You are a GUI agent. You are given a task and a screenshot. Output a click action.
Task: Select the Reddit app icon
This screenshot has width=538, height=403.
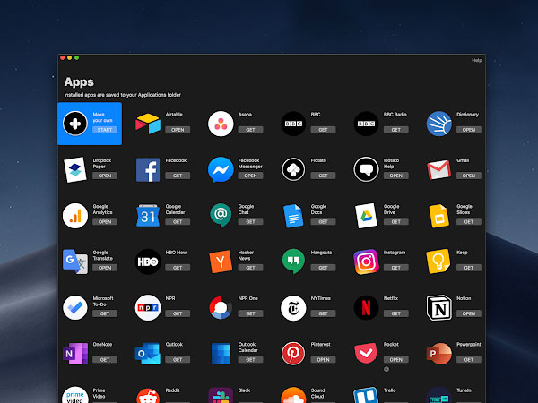[x=148, y=396]
